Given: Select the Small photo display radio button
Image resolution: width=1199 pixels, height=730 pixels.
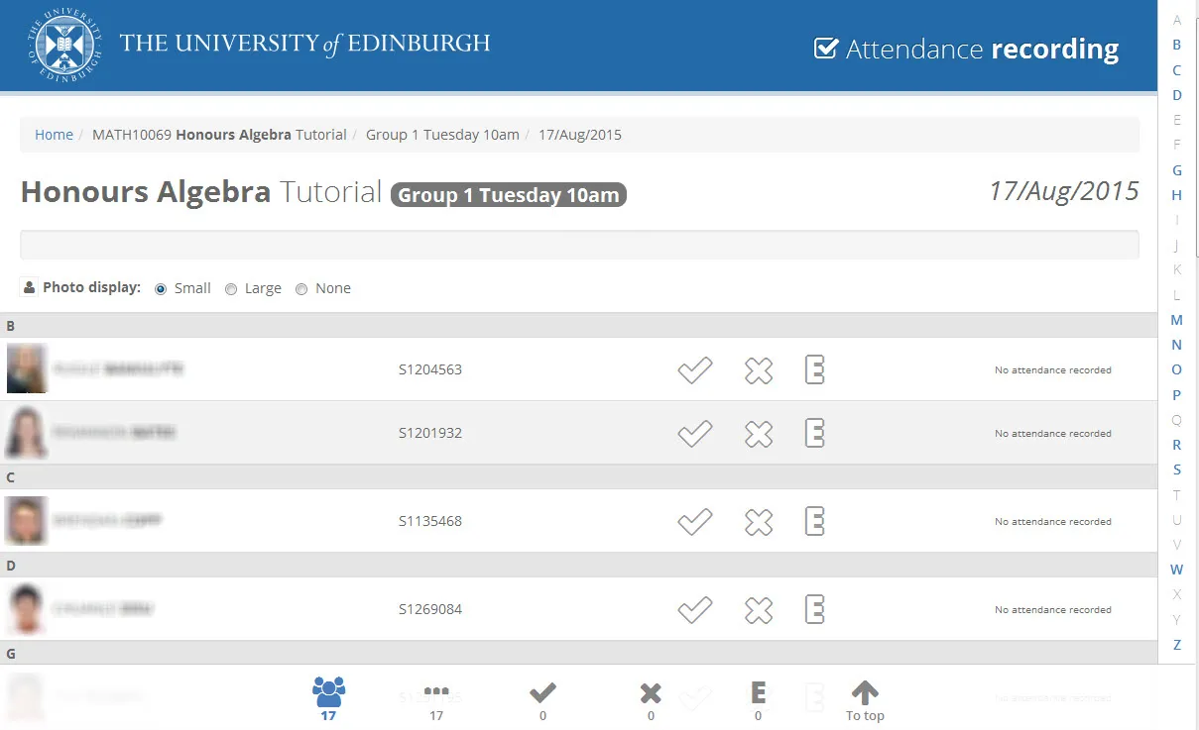Looking at the screenshot, I should (x=160, y=288).
